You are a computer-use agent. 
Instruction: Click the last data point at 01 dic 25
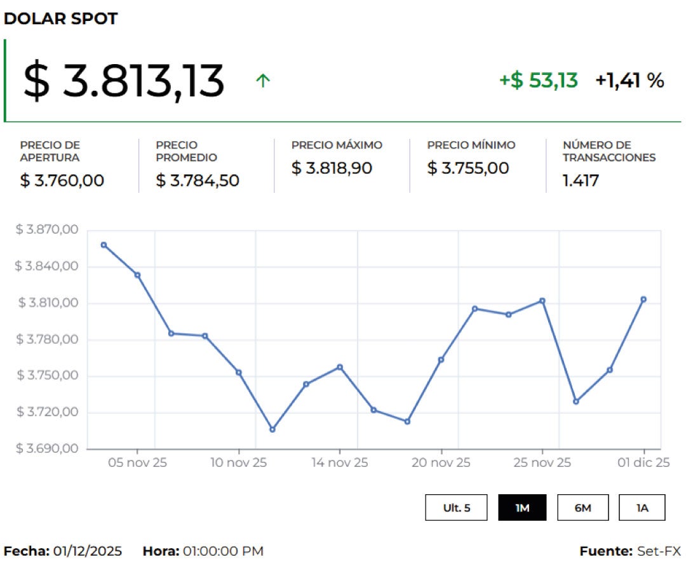pyautogui.click(x=643, y=299)
